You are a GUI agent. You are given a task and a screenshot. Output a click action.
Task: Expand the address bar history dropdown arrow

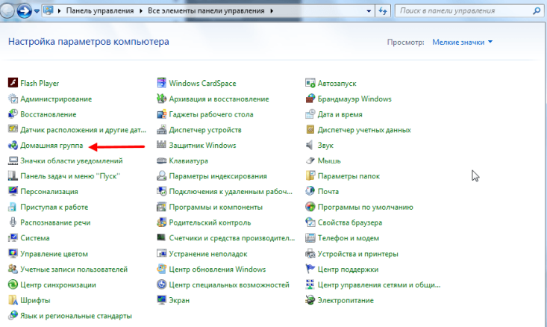click(369, 10)
